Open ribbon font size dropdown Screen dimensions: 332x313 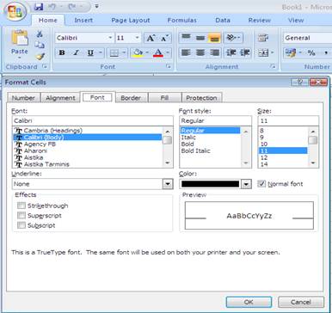point(138,38)
